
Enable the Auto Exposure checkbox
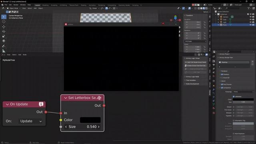(x=234, y=134)
